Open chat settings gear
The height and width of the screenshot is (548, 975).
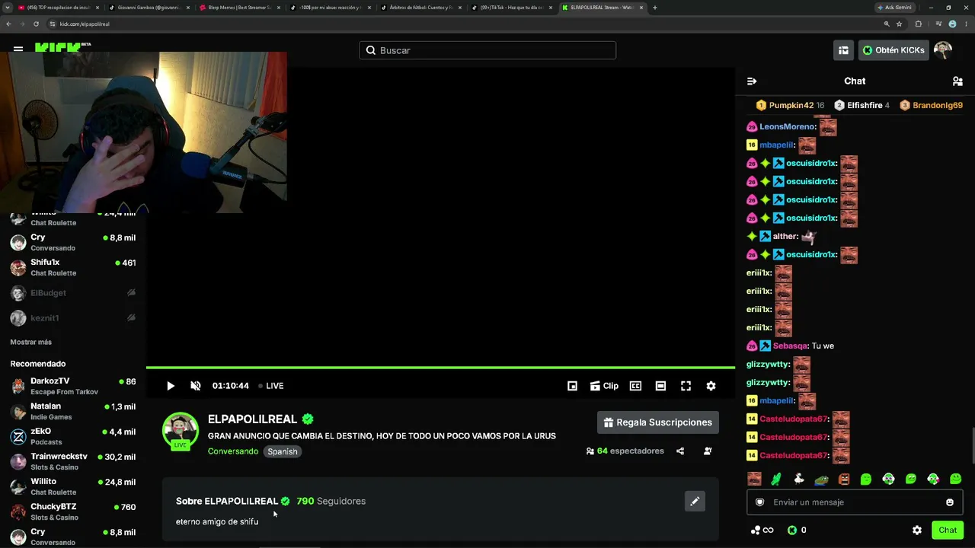point(917,530)
